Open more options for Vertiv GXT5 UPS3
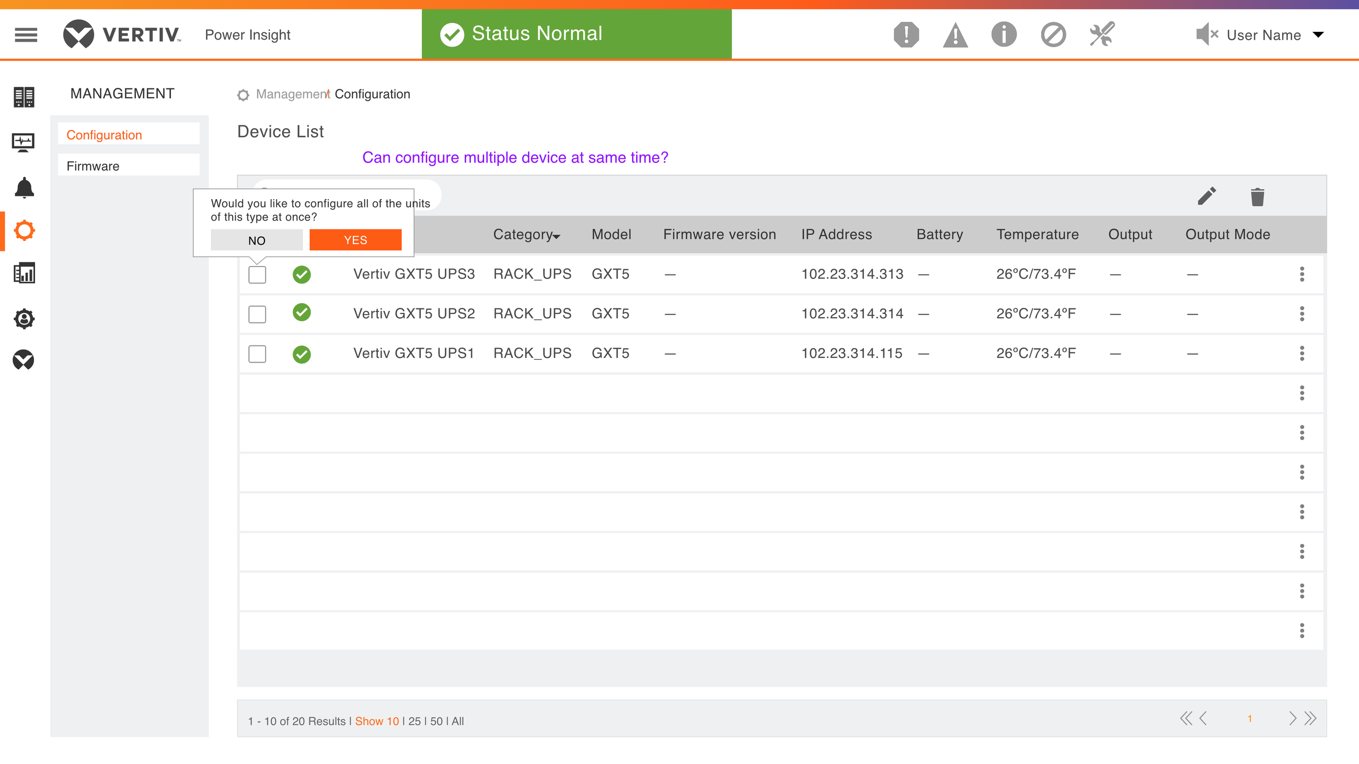The height and width of the screenshot is (764, 1359). point(1302,274)
